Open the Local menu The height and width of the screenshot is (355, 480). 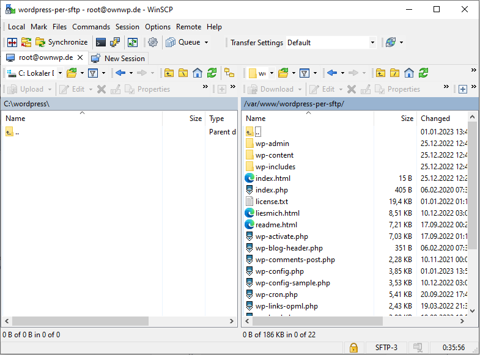[17, 27]
